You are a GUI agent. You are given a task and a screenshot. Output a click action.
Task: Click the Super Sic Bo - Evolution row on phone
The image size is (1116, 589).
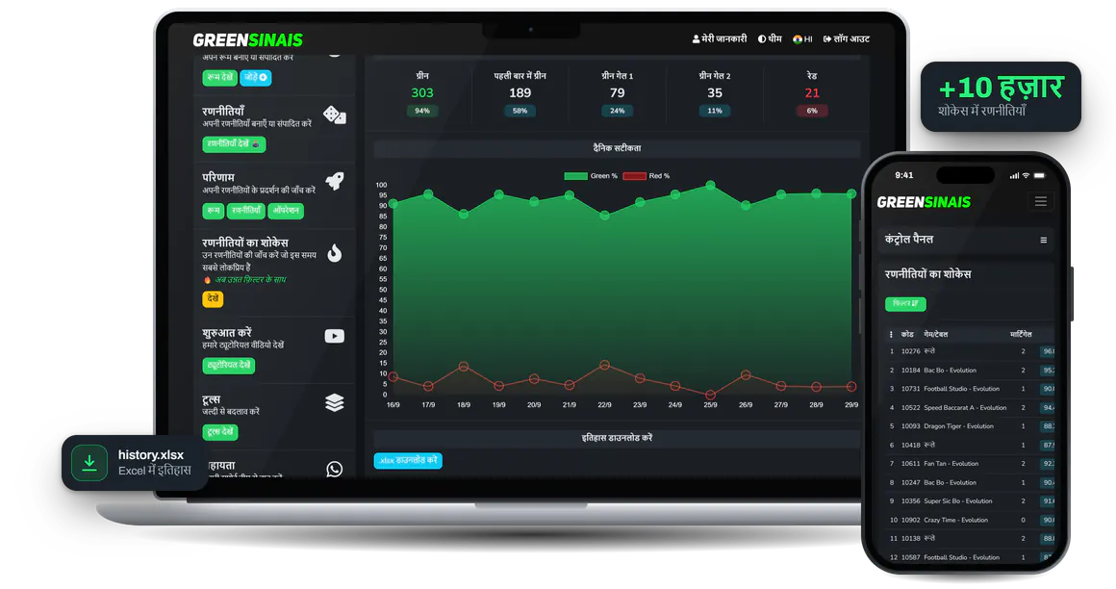click(969, 501)
